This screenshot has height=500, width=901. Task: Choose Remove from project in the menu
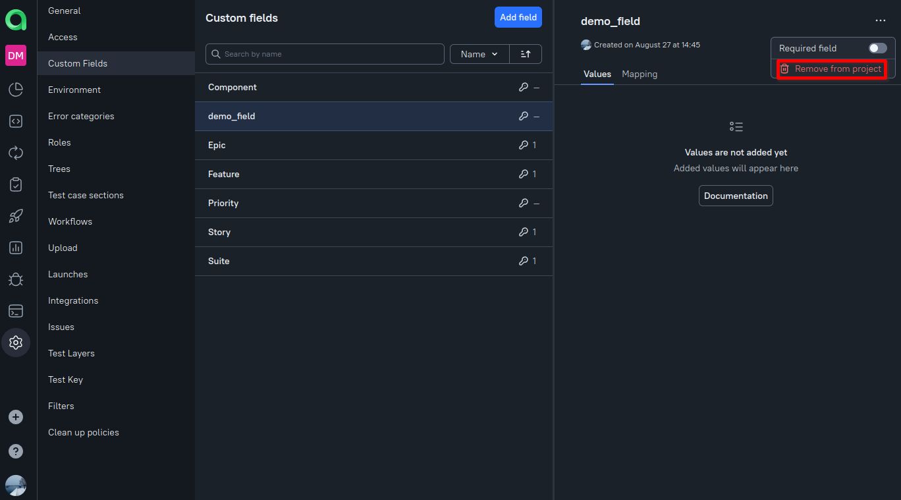831,69
